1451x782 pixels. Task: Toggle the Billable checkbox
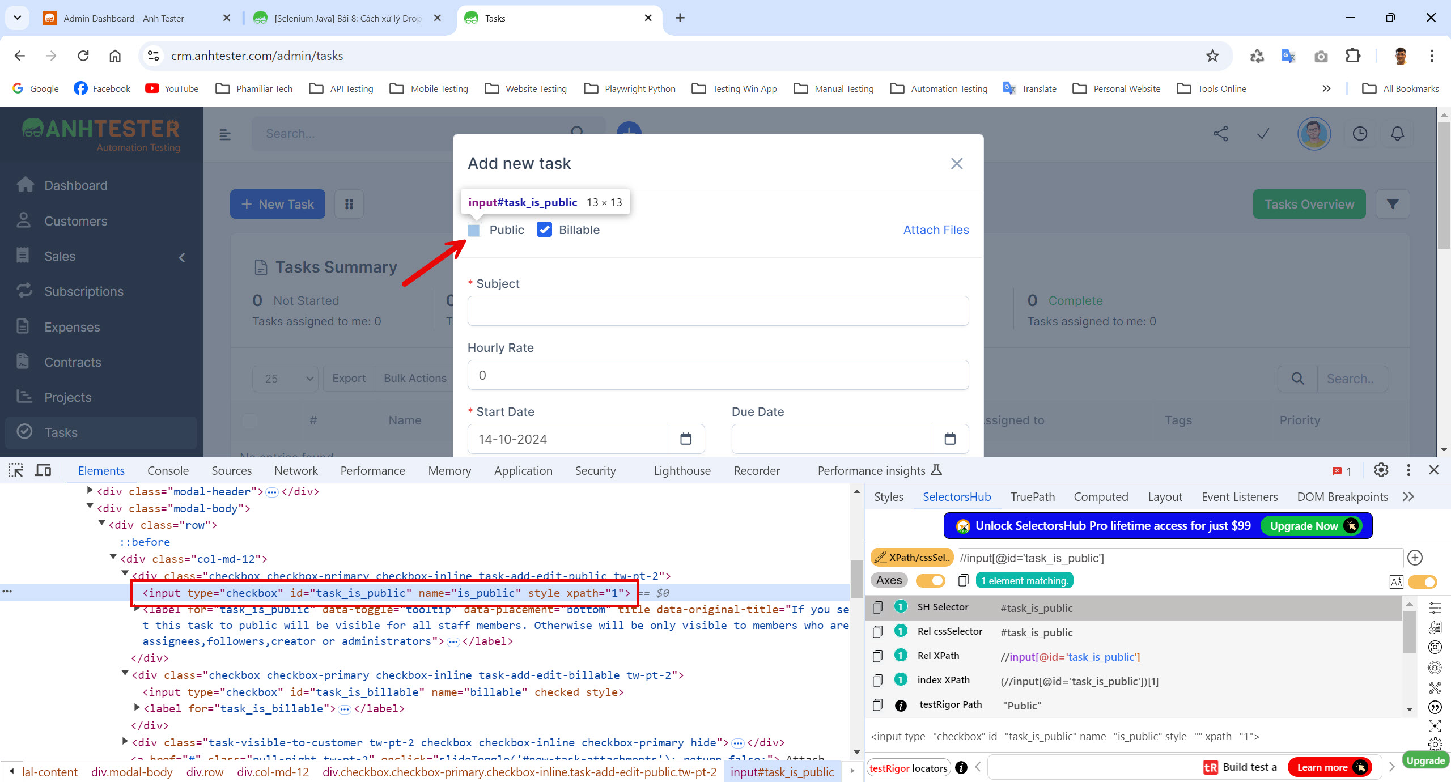coord(543,229)
